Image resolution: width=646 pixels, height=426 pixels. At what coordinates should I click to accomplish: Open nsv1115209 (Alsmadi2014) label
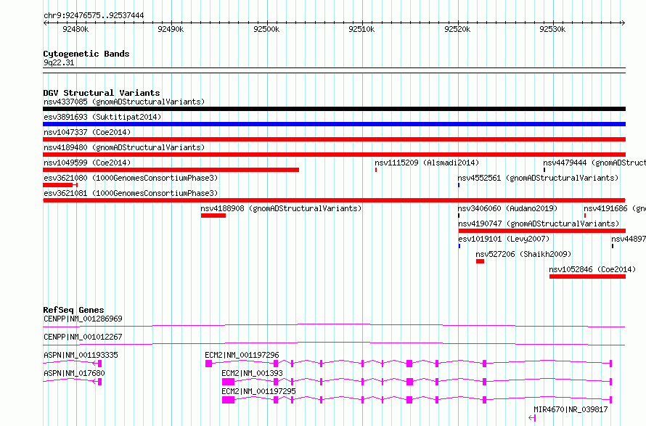tap(427, 163)
